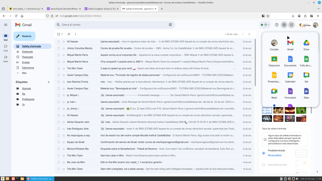Open the help question mark icon

(x=277, y=25)
